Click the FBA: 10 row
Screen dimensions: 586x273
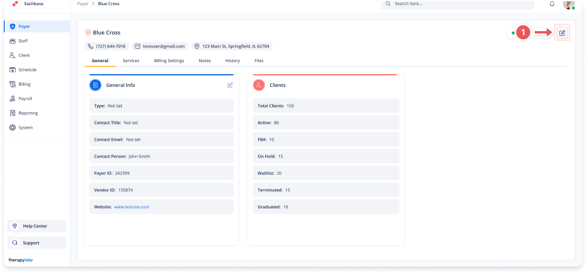coord(326,139)
